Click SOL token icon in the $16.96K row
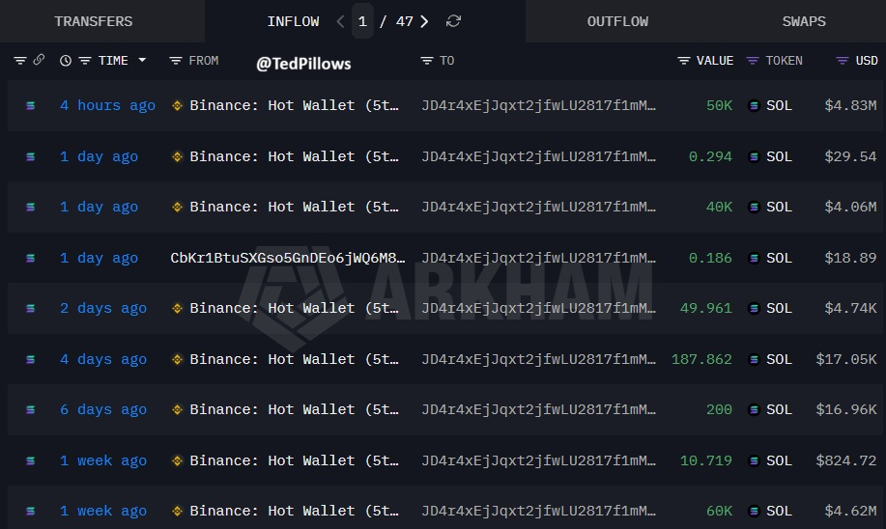This screenshot has width=886, height=529. (x=754, y=409)
